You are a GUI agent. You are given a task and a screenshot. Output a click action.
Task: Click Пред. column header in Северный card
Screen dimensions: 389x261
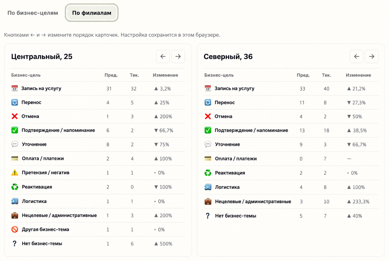[303, 75]
